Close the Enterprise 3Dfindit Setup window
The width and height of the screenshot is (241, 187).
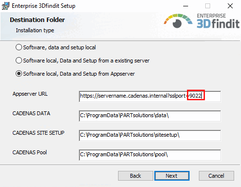(230, 6)
